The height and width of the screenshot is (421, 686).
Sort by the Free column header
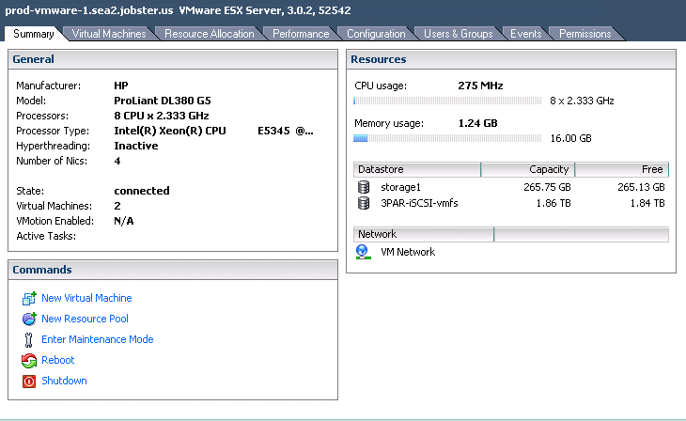(x=622, y=169)
